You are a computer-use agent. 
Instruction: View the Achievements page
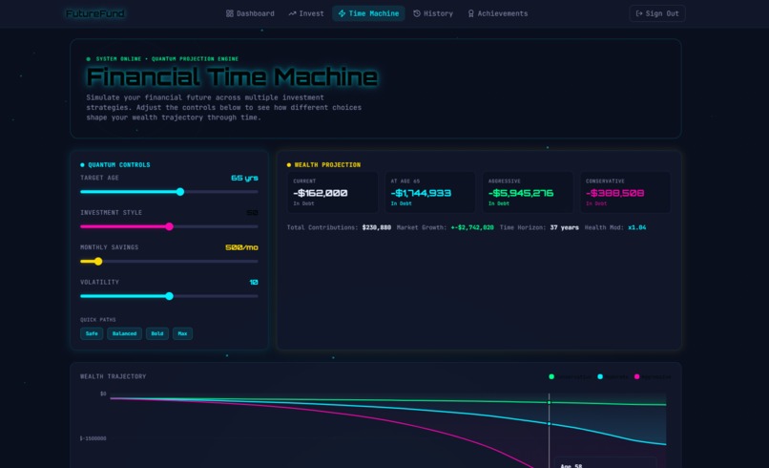point(498,13)
